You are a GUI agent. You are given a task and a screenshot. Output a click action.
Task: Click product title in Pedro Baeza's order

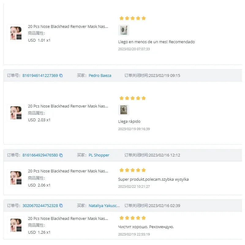pyautogui.click(x=68, y=106)
